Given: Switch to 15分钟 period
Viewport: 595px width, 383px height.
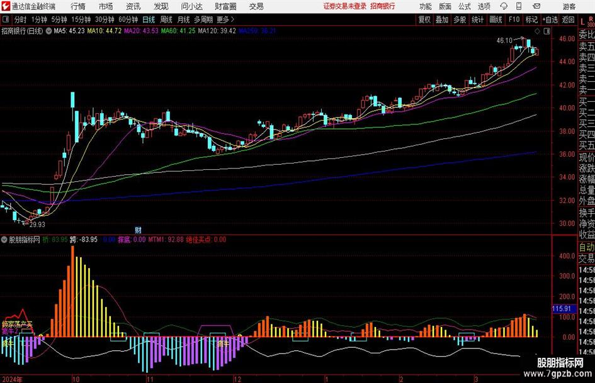Looking at the screenshot, I should (81, 19).
